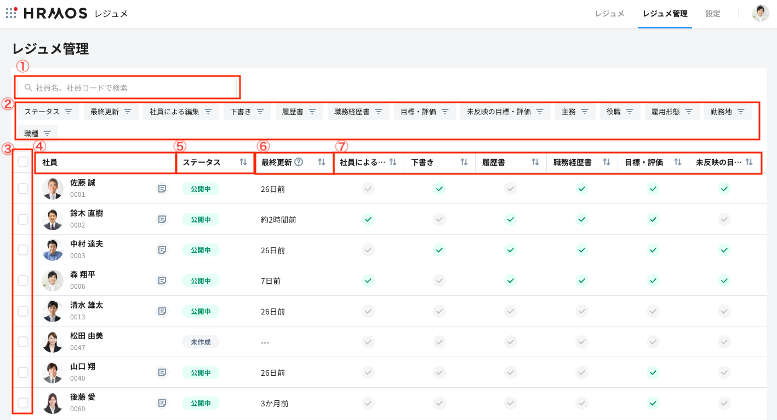Click the user profile avatar at top right

tap(760, 14)
